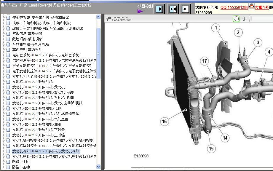Open 电热塞系统诊断和测试 entry
The width and height of the screenshot is (273, 171).
(54, 60)
